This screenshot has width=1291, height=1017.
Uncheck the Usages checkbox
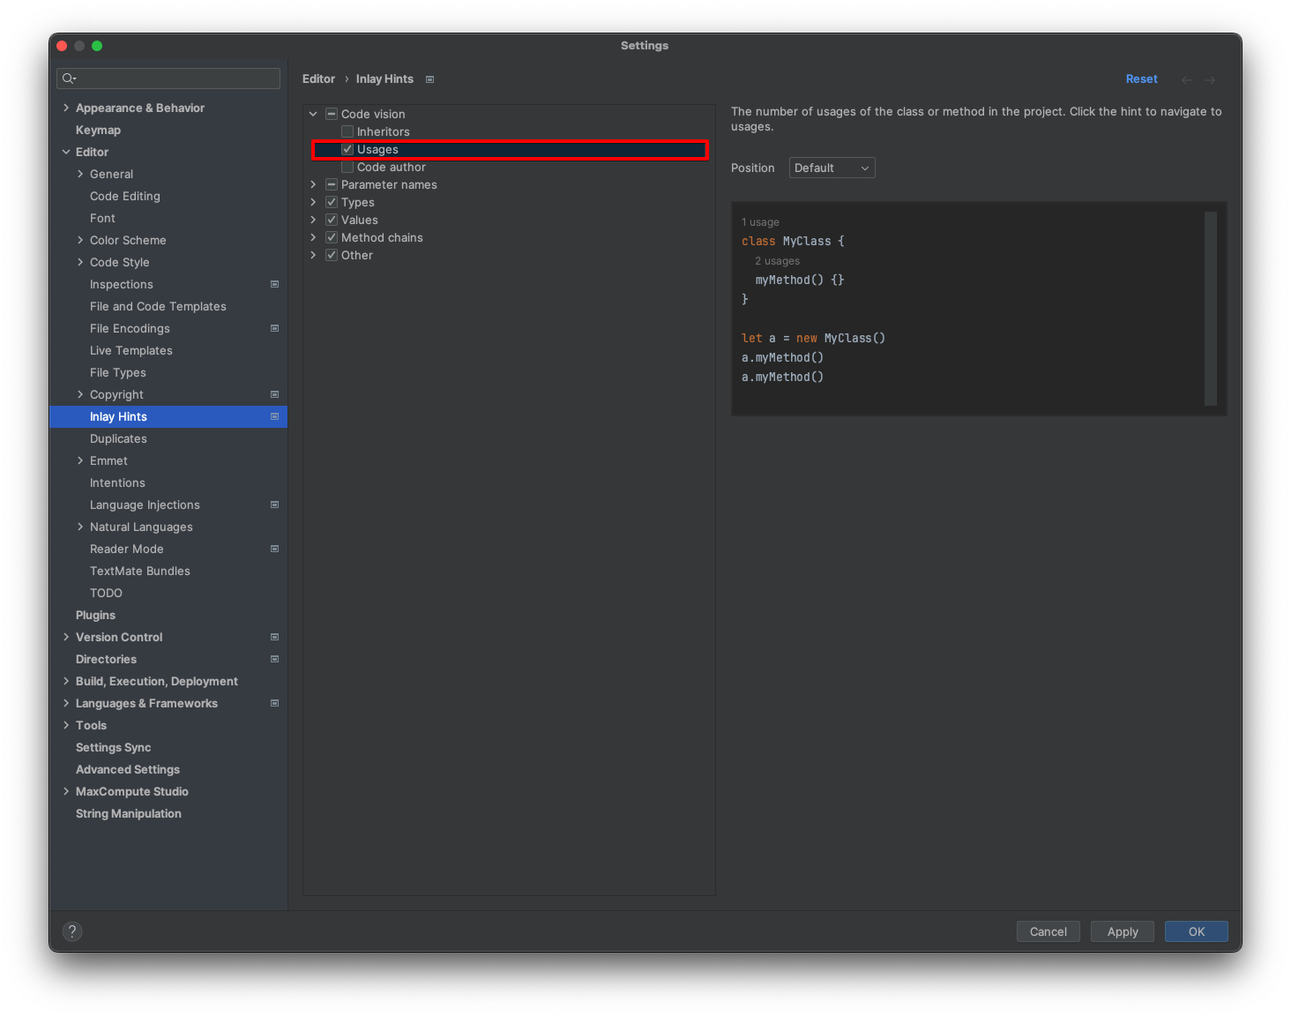(x=347, y=149)
